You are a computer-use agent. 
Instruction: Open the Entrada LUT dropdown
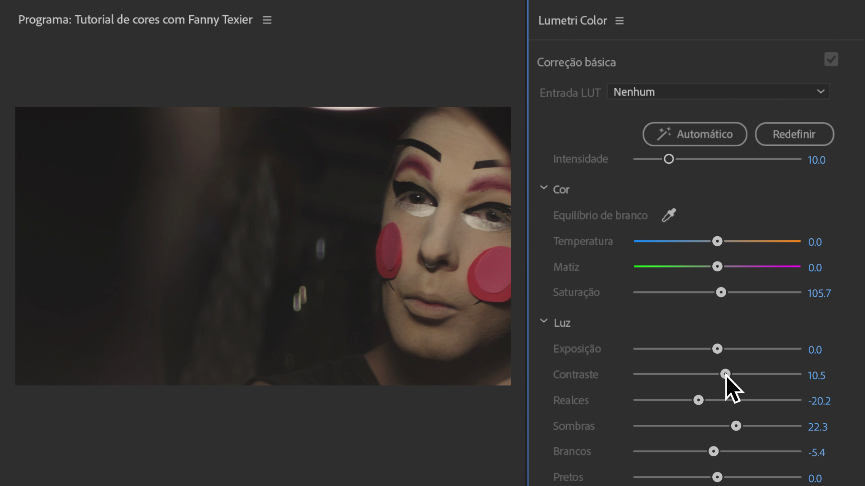pyautogui.click(x=718, y=92)
